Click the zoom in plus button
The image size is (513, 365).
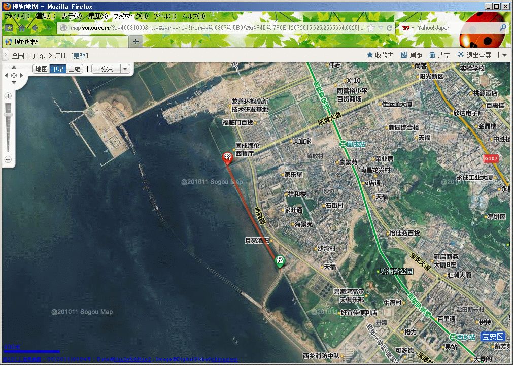(x=8, y=96)
